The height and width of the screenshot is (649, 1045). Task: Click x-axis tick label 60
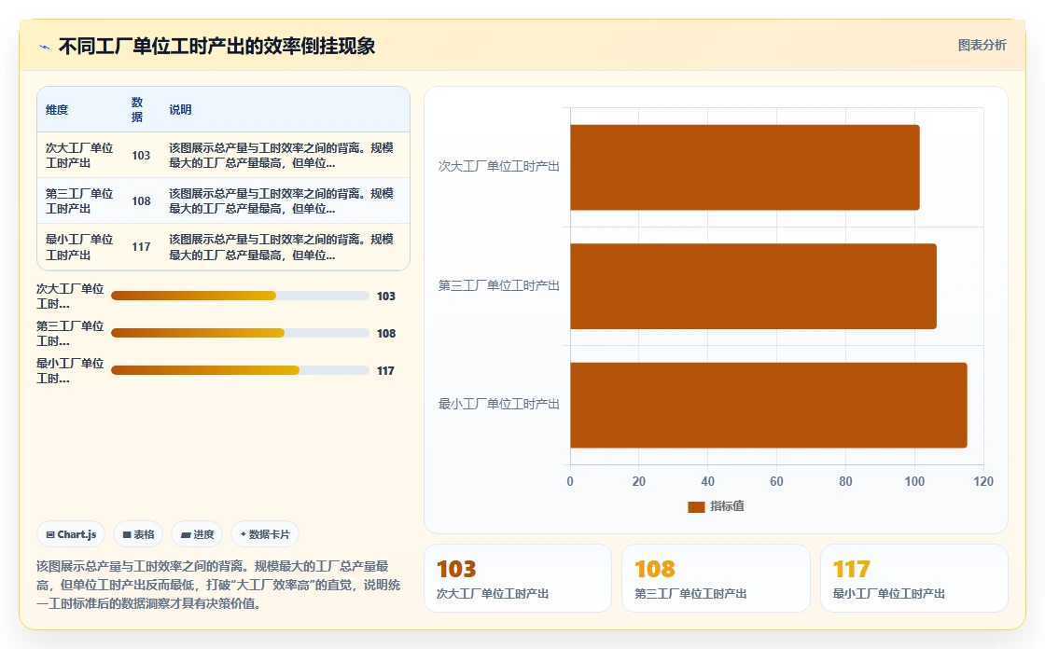tap(776, 482)
